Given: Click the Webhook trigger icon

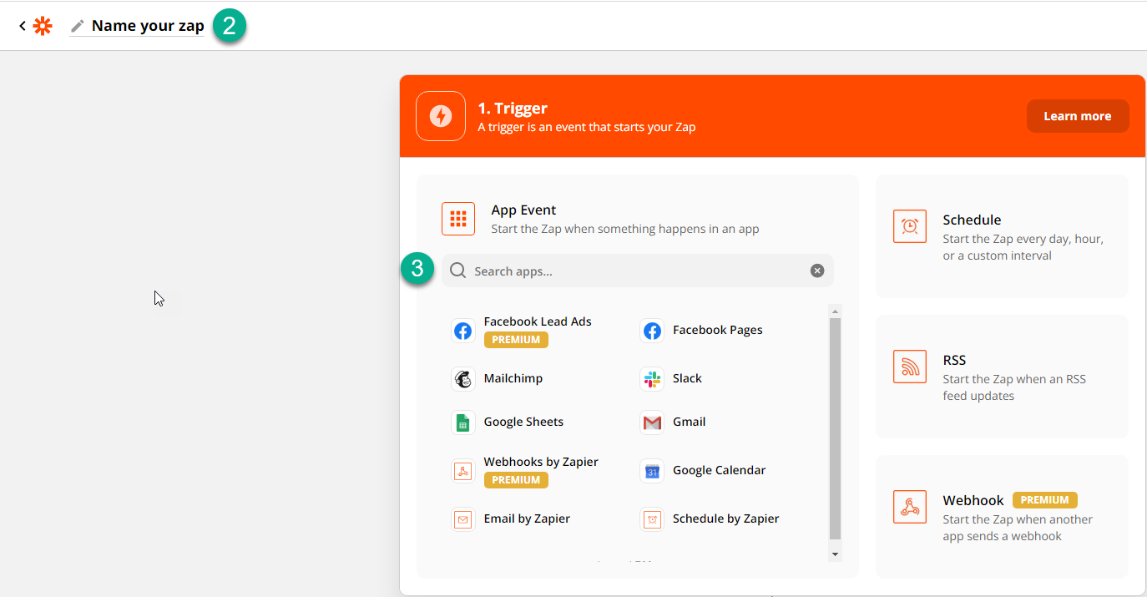Looking at the screenshot, I should tap(910, 507).
